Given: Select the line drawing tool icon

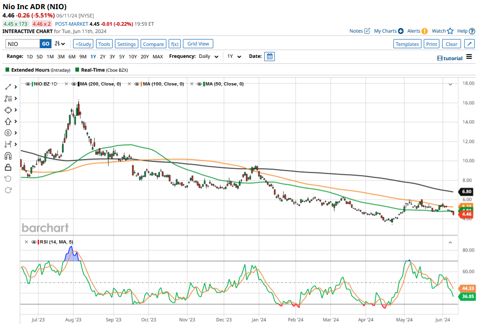Looking at the screenshot, I should point(8,87).
